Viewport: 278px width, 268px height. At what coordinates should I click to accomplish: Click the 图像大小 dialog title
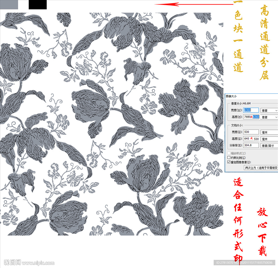point(231,96)
